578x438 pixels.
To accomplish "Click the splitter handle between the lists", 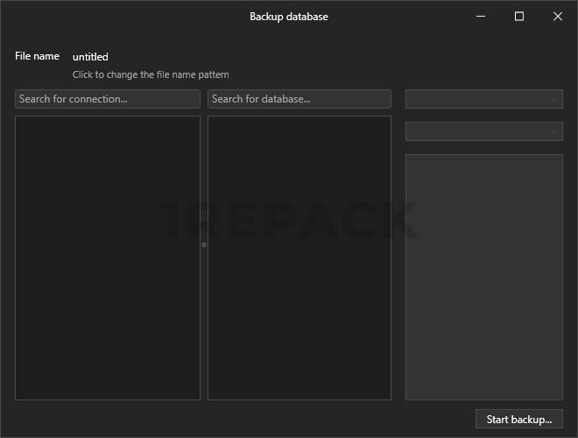I will [x=204, y=245].
